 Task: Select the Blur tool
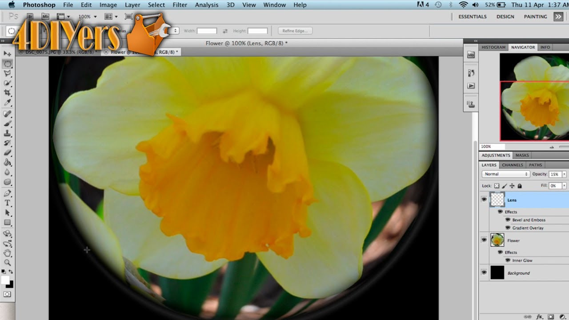[x=8, y=172]
